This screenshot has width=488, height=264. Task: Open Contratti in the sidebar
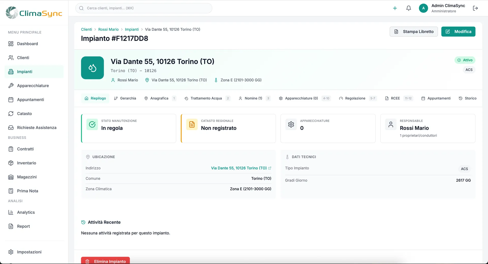[34, 149]
